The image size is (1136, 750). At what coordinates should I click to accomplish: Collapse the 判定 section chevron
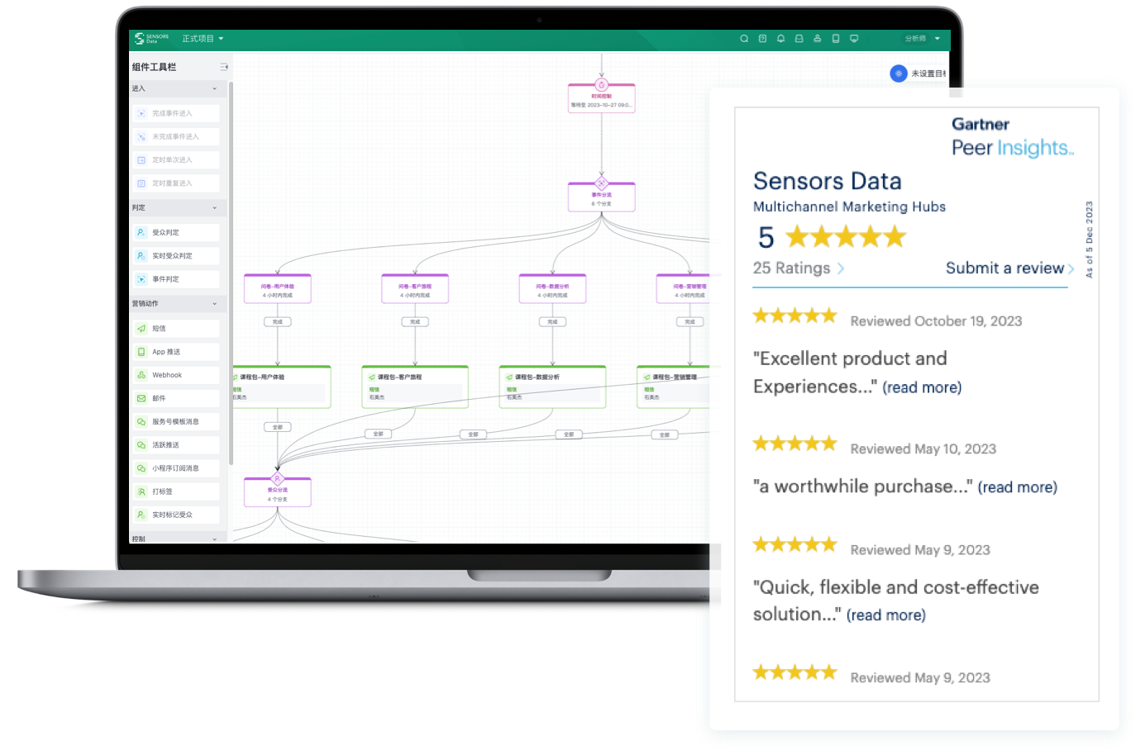(x=214, y=208)
